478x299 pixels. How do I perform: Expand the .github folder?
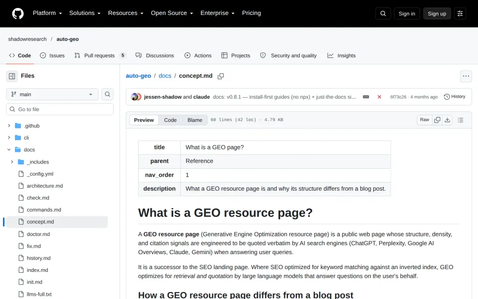coord(9,126)
